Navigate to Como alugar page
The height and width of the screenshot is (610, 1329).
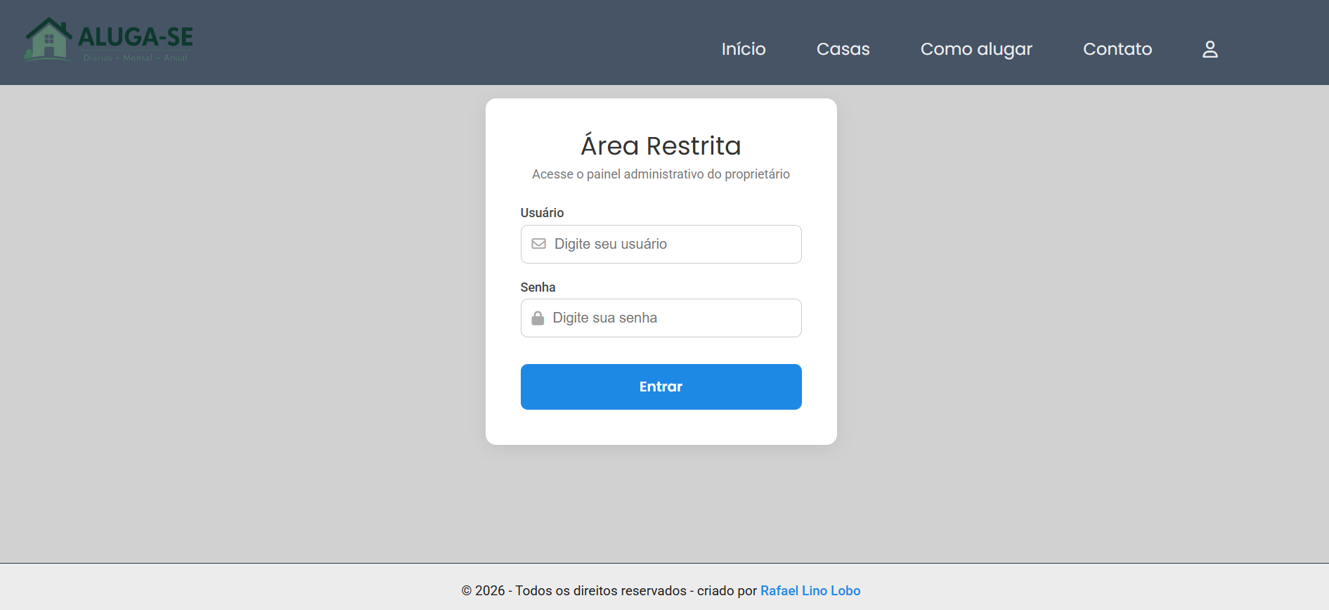tap(976, 49)
